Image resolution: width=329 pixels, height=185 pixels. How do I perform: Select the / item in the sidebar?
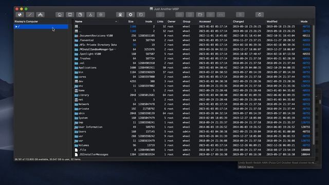(x=41, y=27)
